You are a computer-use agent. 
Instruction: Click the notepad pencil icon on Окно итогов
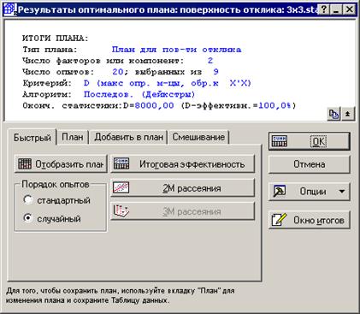[279, 220]
